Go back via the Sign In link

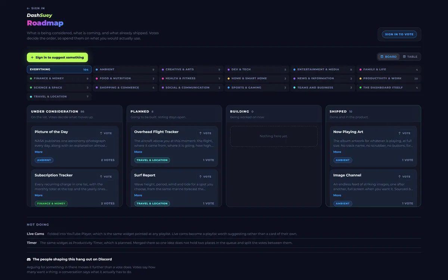pos(36,8)
